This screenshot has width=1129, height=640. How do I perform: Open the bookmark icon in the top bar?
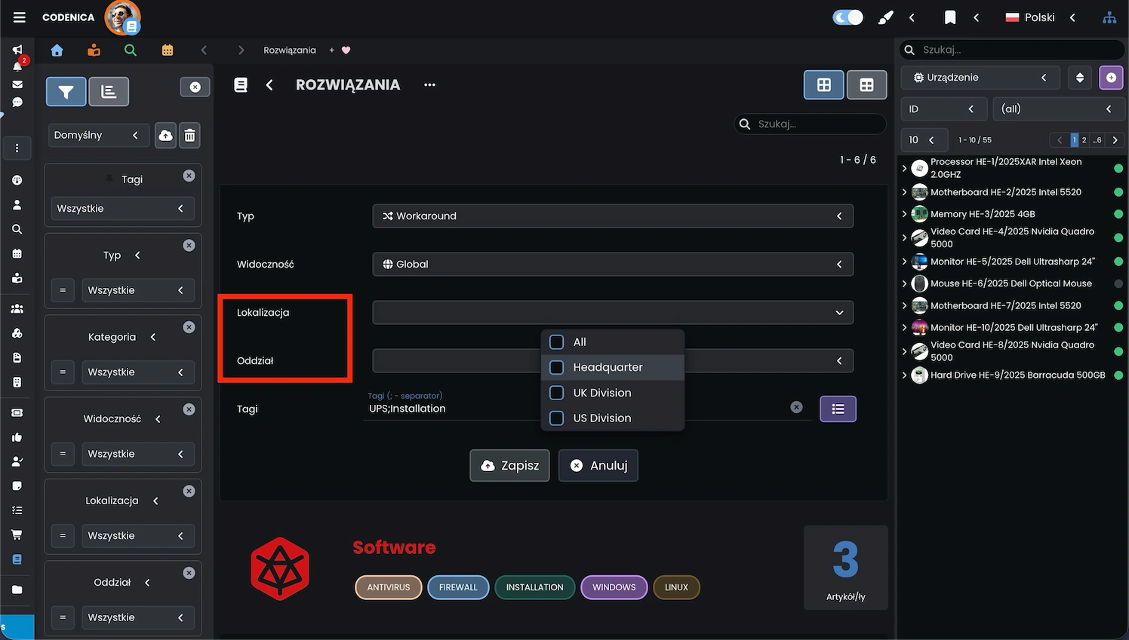click(950, 17)
